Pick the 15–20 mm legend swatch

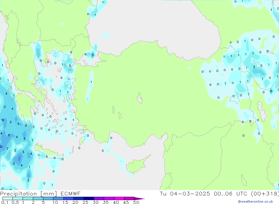(69, 198)
